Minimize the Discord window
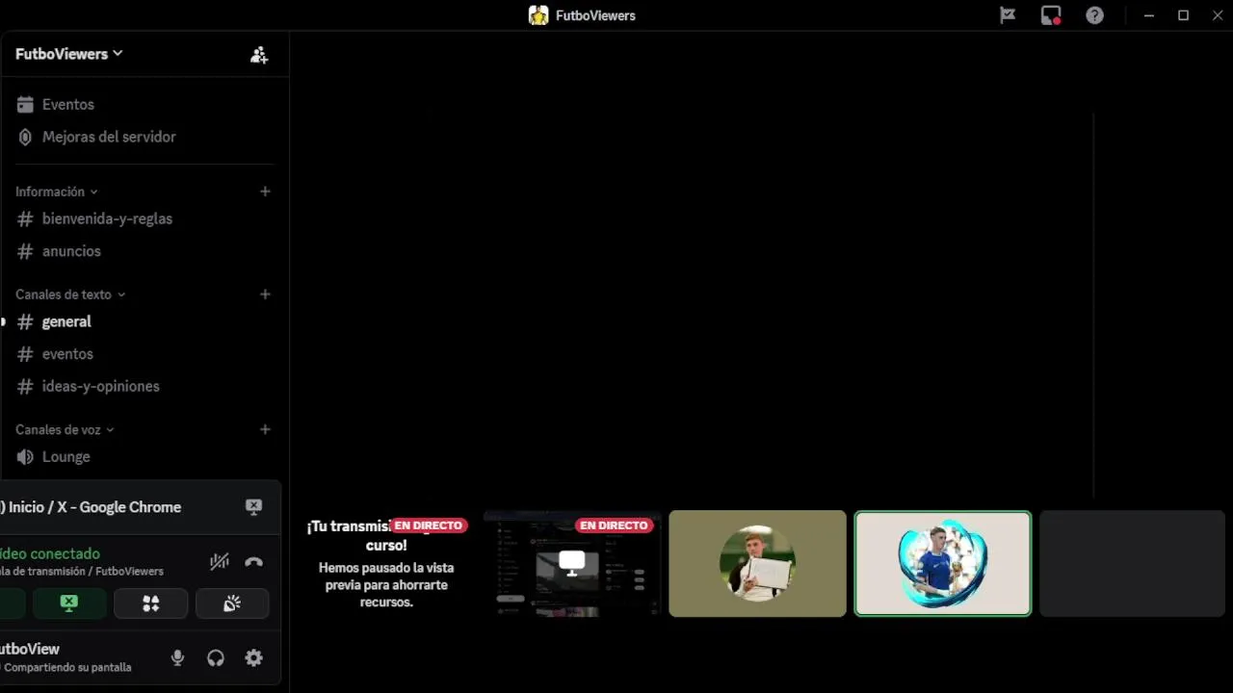This screenshot has height=693, width=1233. 1149,15
